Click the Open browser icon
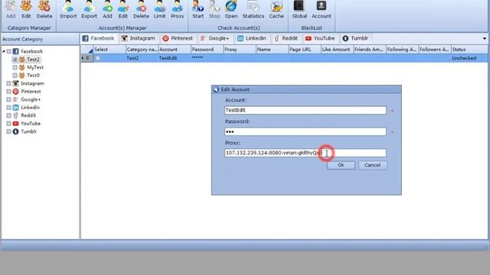490x275 pixels. 231,9
